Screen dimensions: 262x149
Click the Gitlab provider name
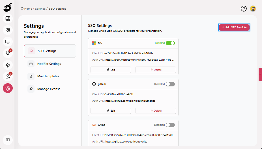[102, 125]
